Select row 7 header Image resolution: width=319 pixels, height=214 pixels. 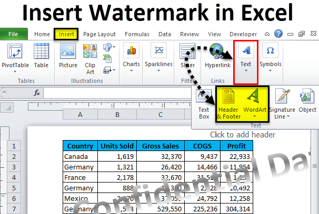pos(14,209)
